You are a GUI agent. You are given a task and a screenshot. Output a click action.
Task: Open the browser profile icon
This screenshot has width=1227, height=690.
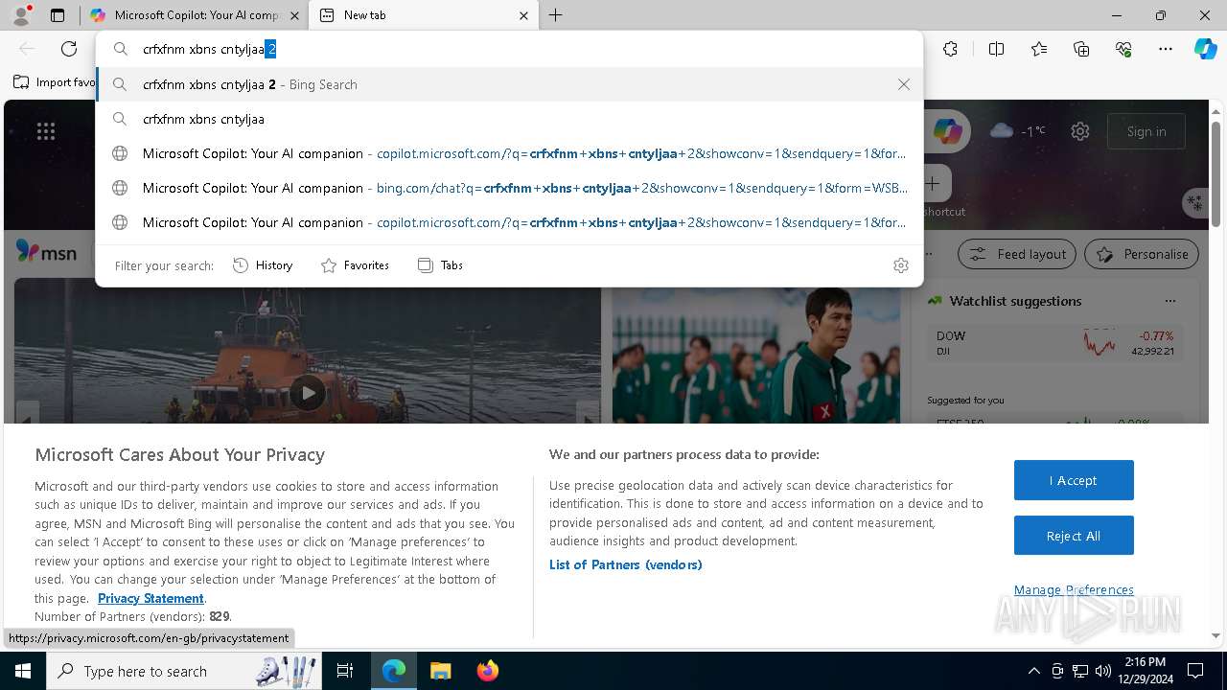[x=21, y=15]
